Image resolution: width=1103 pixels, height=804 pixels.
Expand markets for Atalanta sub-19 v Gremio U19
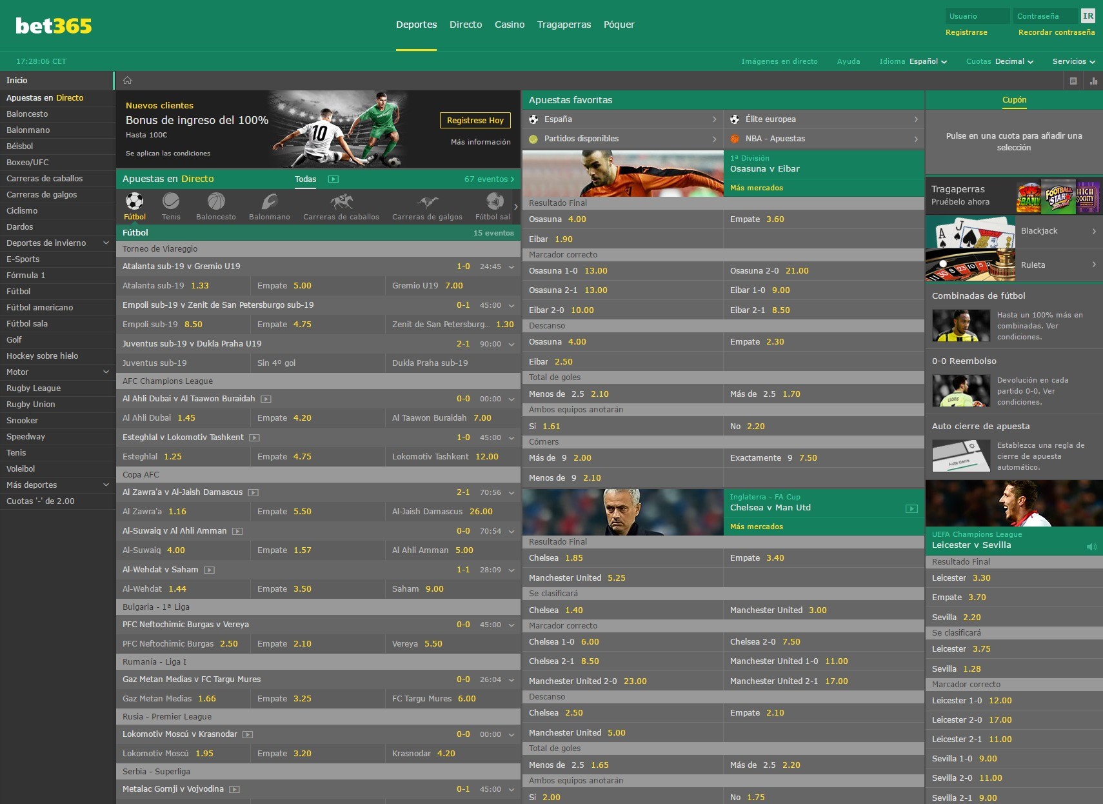point(512,267)
